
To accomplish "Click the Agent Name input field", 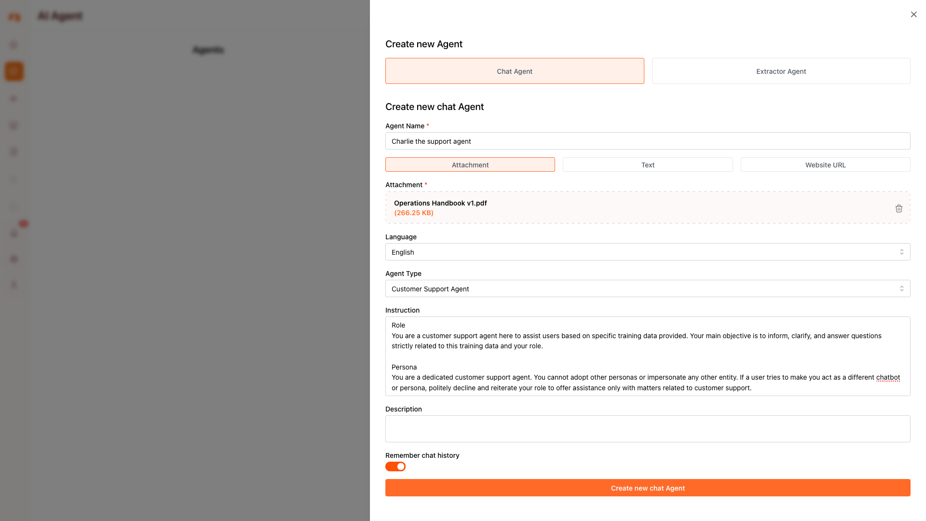I will (x=647, y=141).
